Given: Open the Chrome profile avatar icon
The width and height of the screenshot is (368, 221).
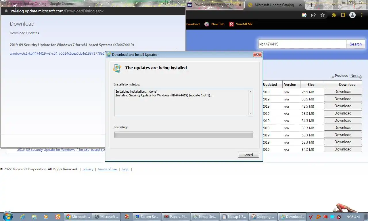Looking at the screenshot, I should (352, 15).
